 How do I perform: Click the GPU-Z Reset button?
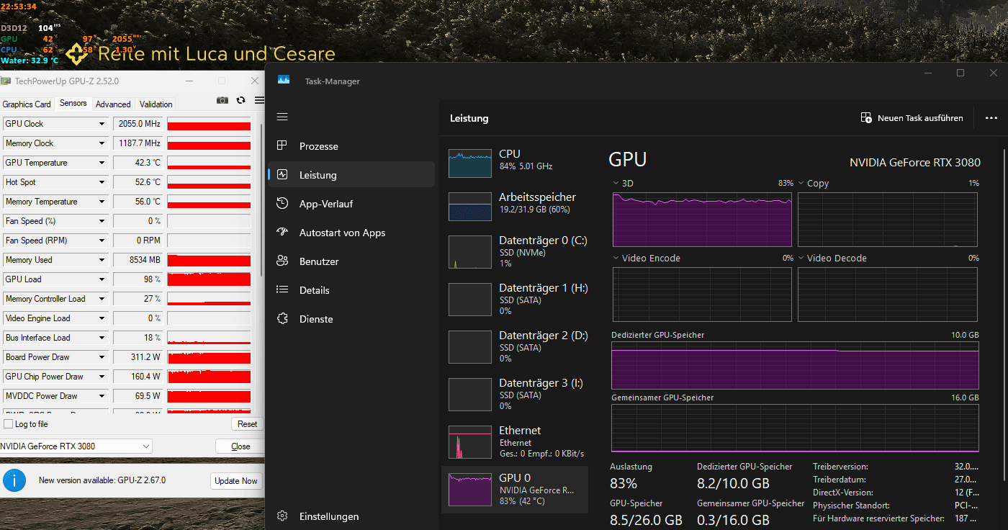pos(247,424)
